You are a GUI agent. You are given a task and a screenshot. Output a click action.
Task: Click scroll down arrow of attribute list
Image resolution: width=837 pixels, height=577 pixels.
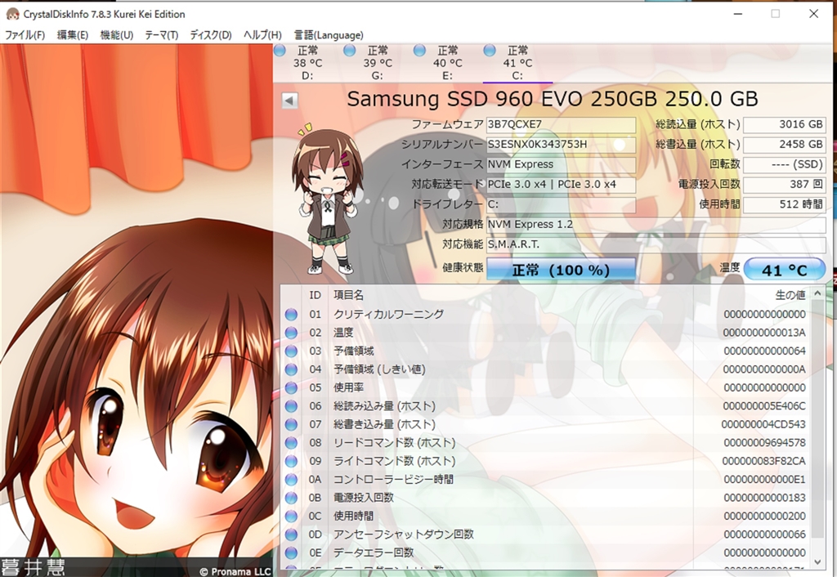[817, 561]
